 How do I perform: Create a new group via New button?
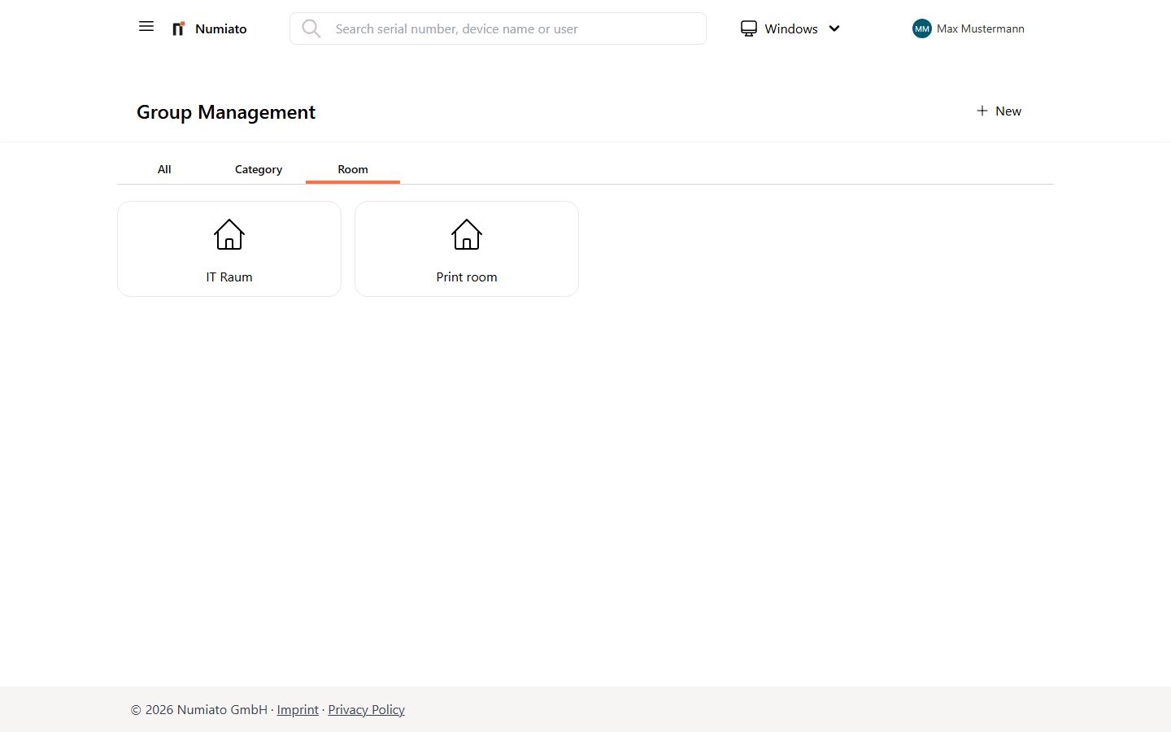coord(999,111)
